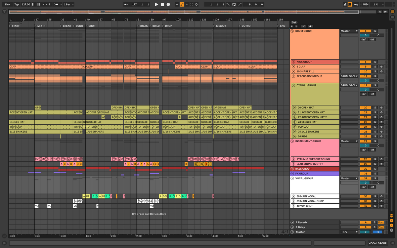This screenshot has height=248, width=397.
Task: Toggle the metronome button
Action: (x=57, y=4)
